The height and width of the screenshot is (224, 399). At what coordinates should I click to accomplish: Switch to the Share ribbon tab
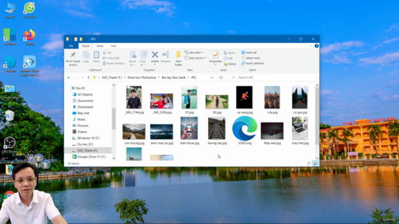coord(100,46)
